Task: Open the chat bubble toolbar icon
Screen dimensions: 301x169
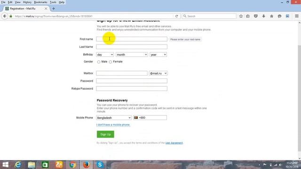Action: tap(279, 16)
